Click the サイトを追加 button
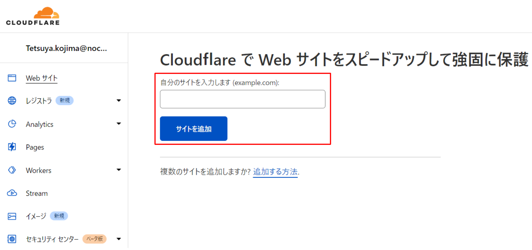The image size is (532, 250). tap(194, 129)
